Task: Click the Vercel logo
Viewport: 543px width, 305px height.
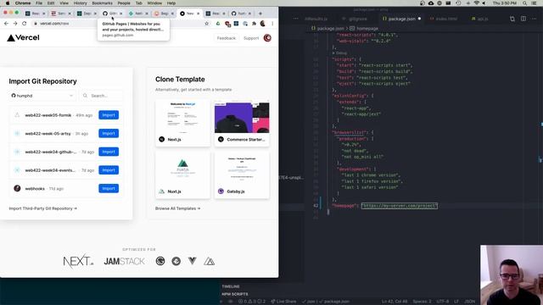Action: [23, 37]
